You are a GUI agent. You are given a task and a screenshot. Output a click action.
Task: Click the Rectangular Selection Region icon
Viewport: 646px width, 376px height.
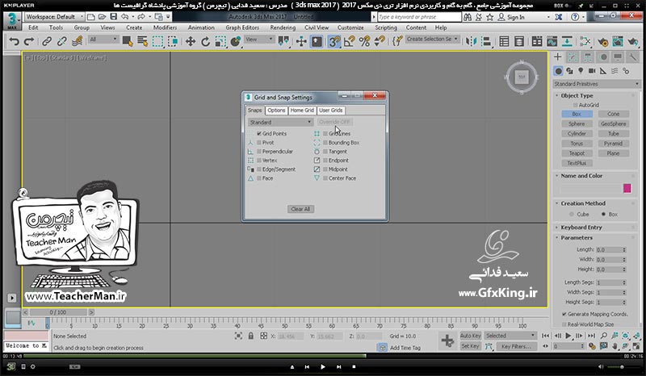coord(157,42)
